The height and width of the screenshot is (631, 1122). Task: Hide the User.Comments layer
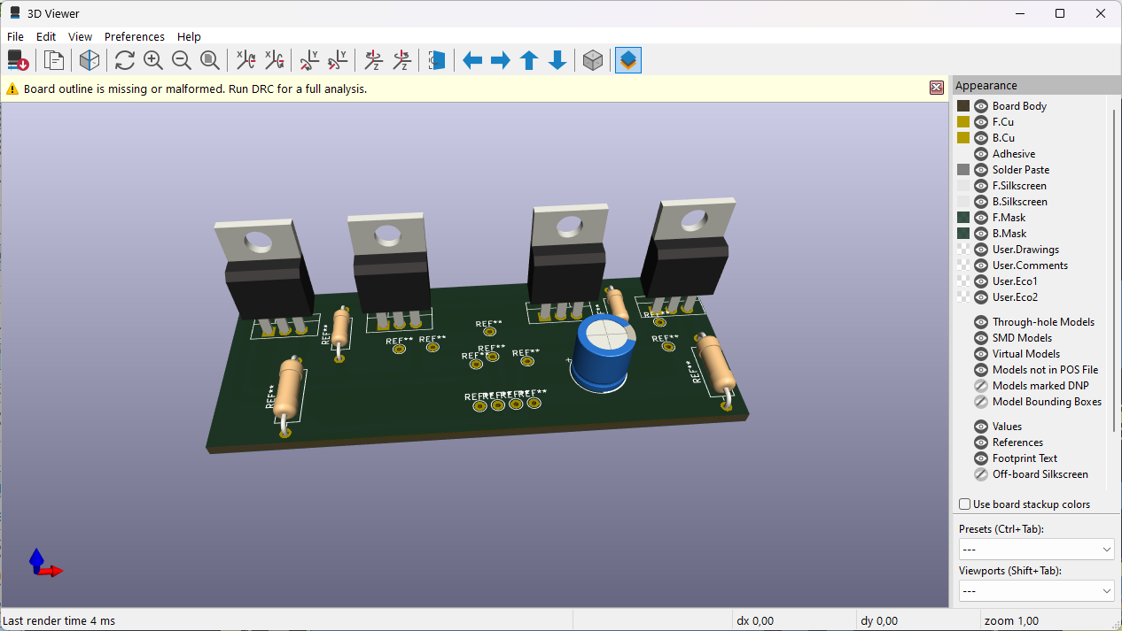[x=981, y=265]
